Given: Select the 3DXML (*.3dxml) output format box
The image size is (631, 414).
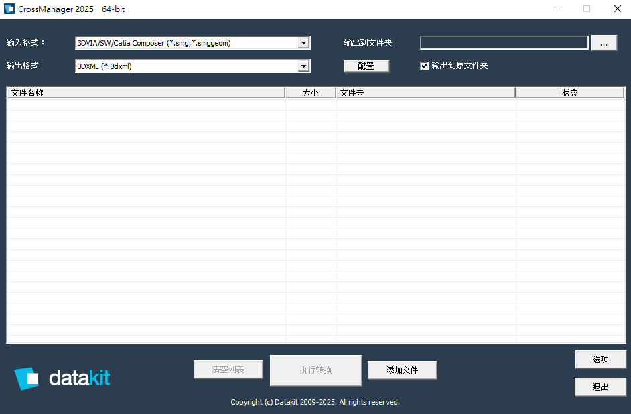Looking at the screenshot, I should coord(192,66).
